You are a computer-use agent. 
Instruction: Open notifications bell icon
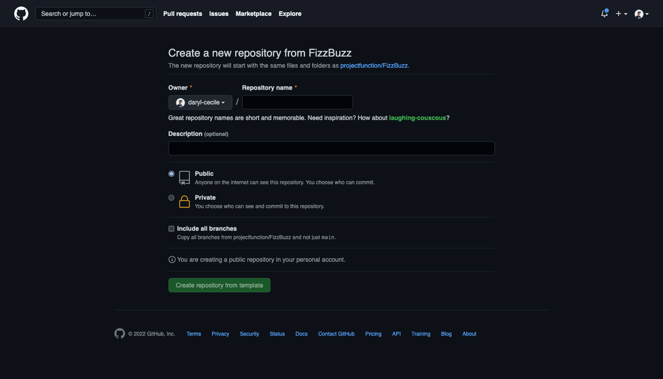[x=604, y=13]
